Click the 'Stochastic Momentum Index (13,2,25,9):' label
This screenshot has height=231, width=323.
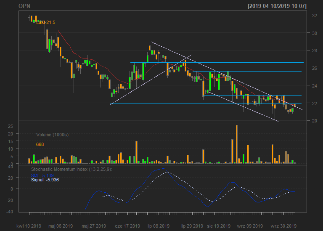coord(71,170)
